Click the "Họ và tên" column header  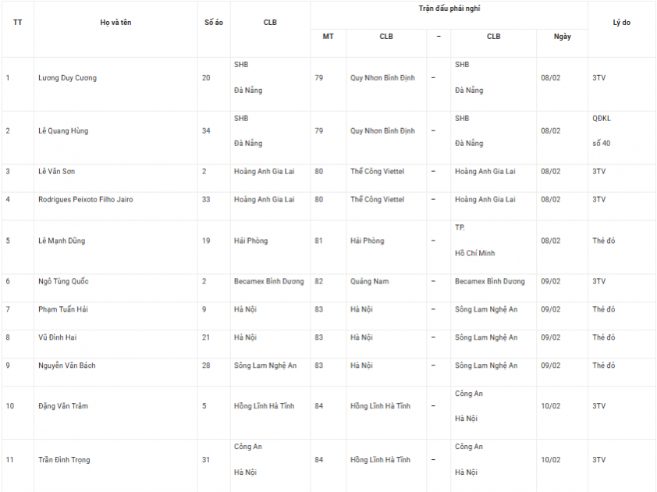[115, 23]
